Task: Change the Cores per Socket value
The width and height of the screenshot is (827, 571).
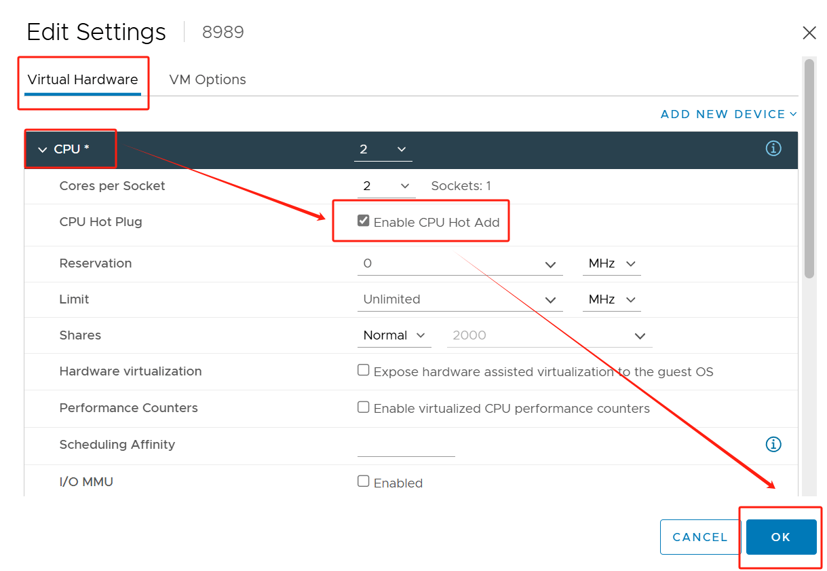Action: click(386, 185)
